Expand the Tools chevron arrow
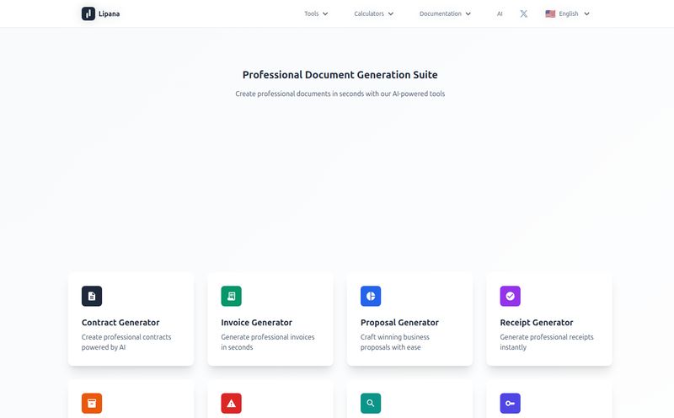This screenshot has height=418, width=674. (325, 13)
